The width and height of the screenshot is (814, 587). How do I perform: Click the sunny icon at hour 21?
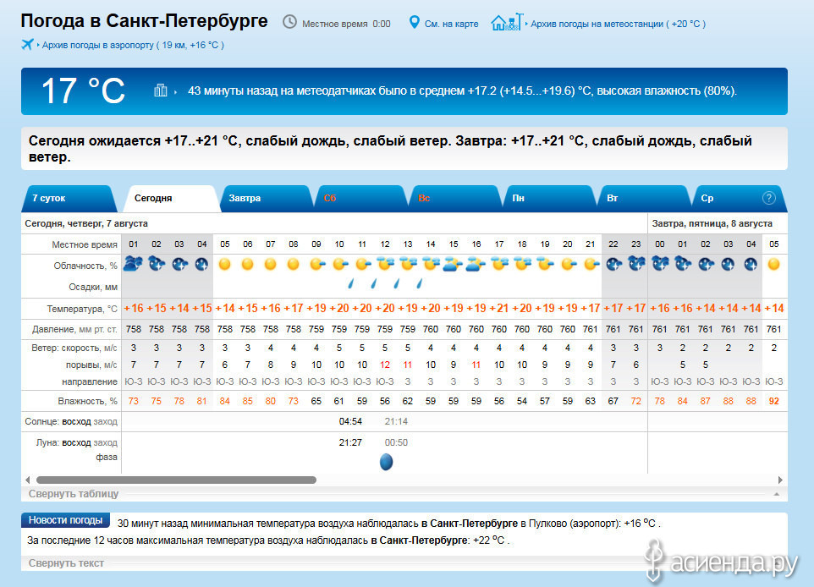pyautogui.click(x=591, y=264)
